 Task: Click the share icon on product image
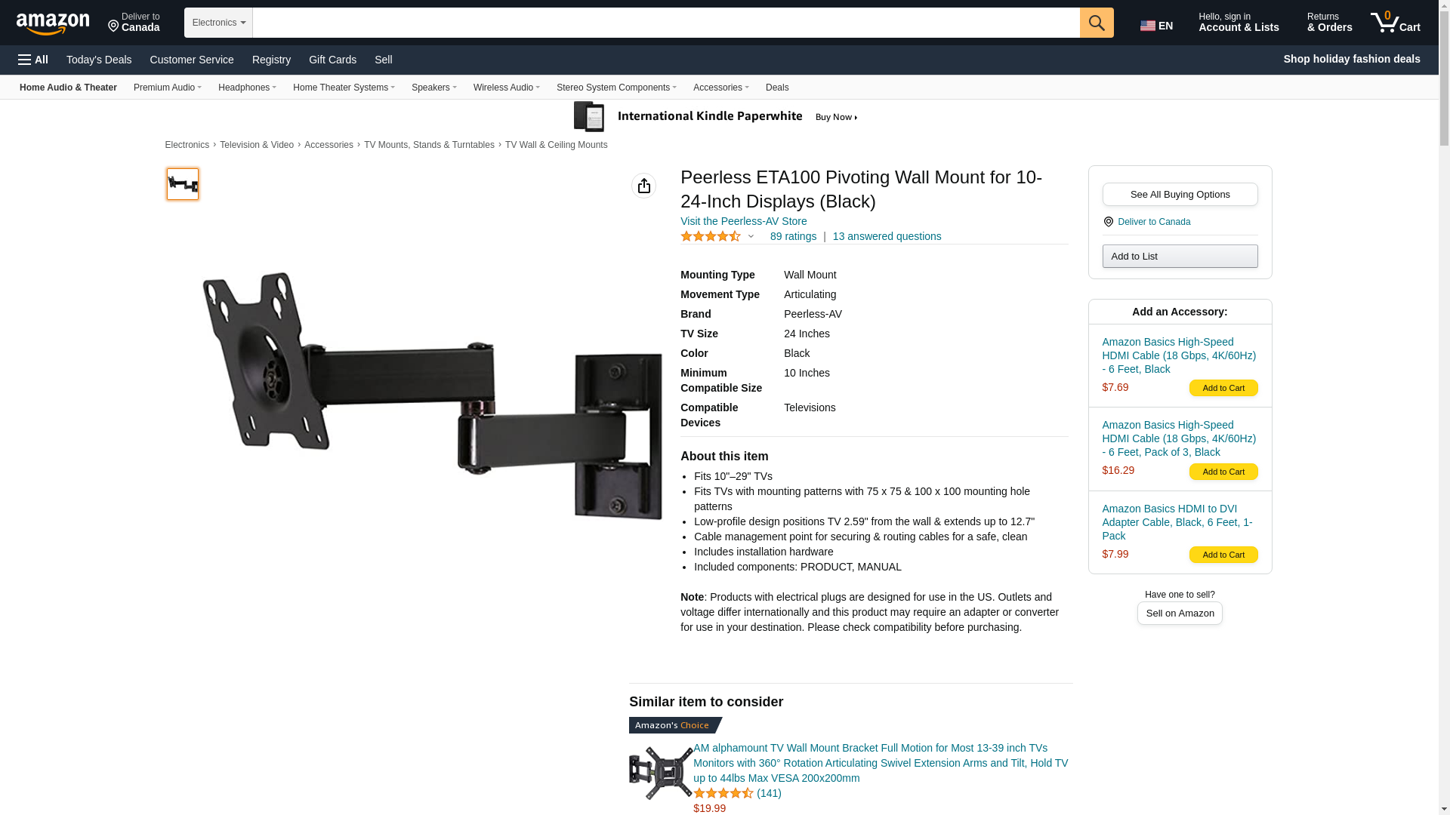(643, 186)
